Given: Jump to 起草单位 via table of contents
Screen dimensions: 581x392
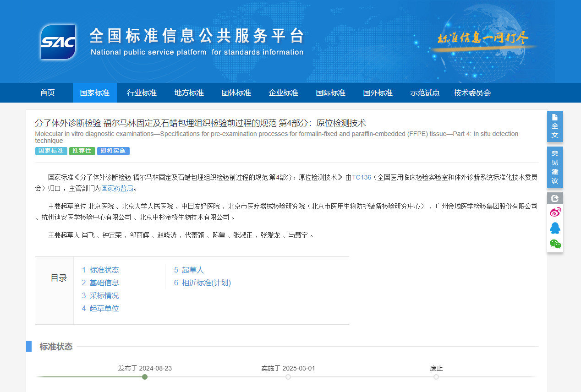Looking at the screenshot, I should point(104,308).
